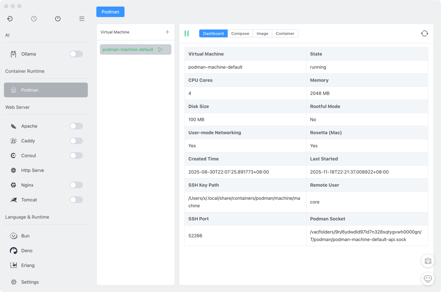Turn on the Apache switch
Viewport: 441px width, 292px height.
pos(76,126)
